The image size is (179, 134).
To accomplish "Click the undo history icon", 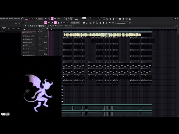I will (x=107, y=19).
